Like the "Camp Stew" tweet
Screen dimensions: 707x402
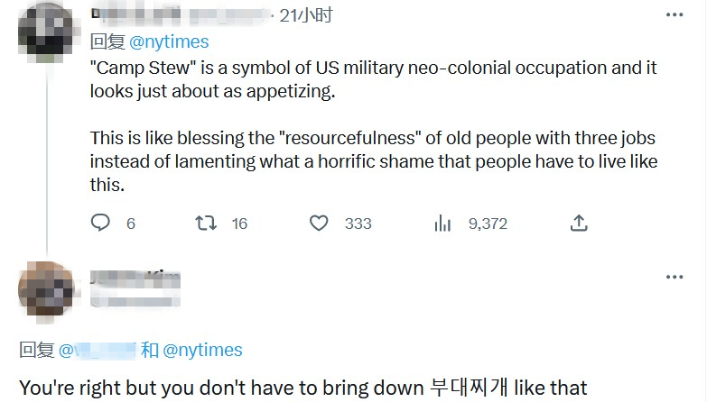coord(319,223)
